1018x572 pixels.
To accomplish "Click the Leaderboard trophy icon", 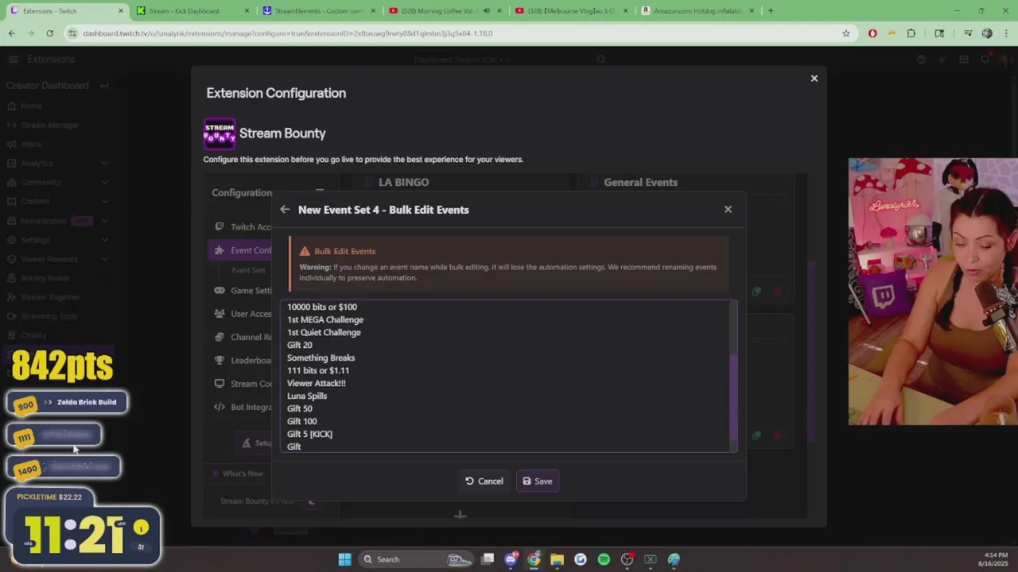I will pyautogui.click(x=220, y=360).
